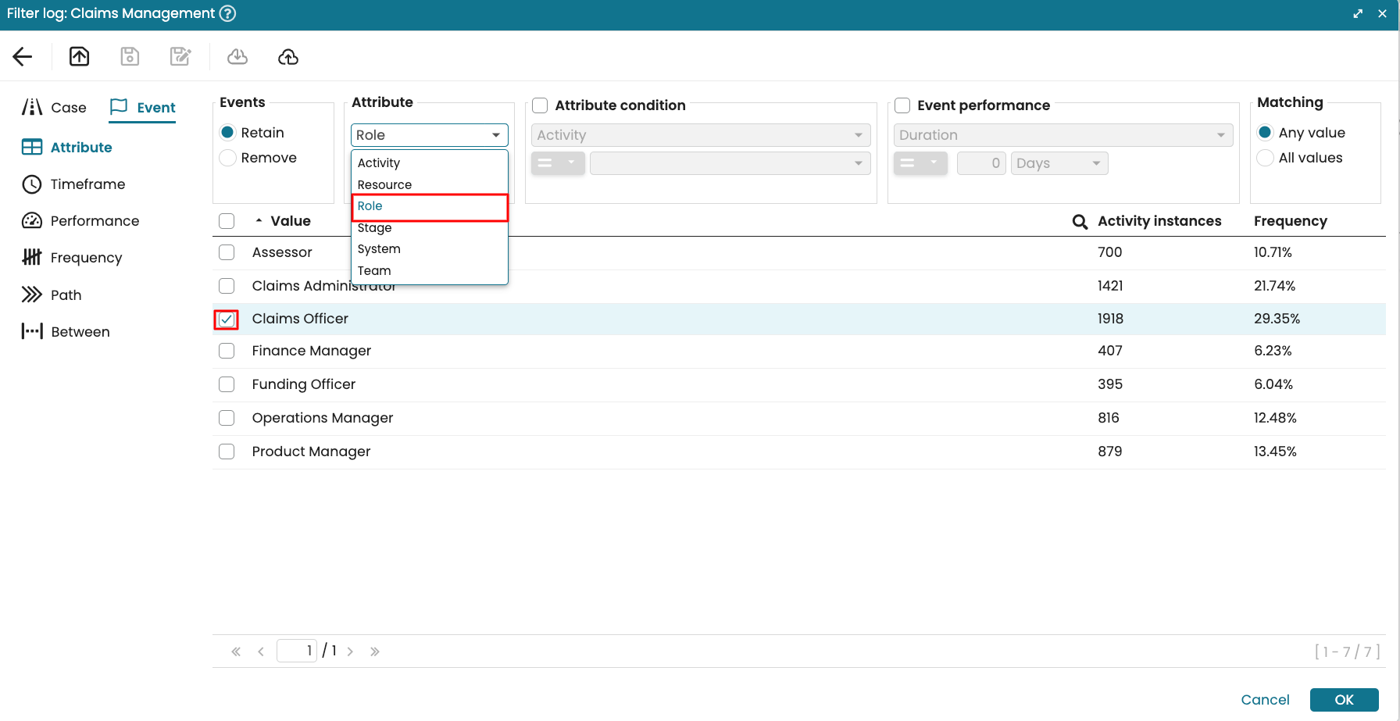Click the back arrow icon
Screen dimensions: 1400x721
tap(23, 56)
